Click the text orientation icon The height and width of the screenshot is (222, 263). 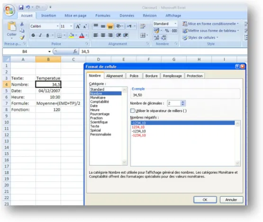tap(118, 26)
